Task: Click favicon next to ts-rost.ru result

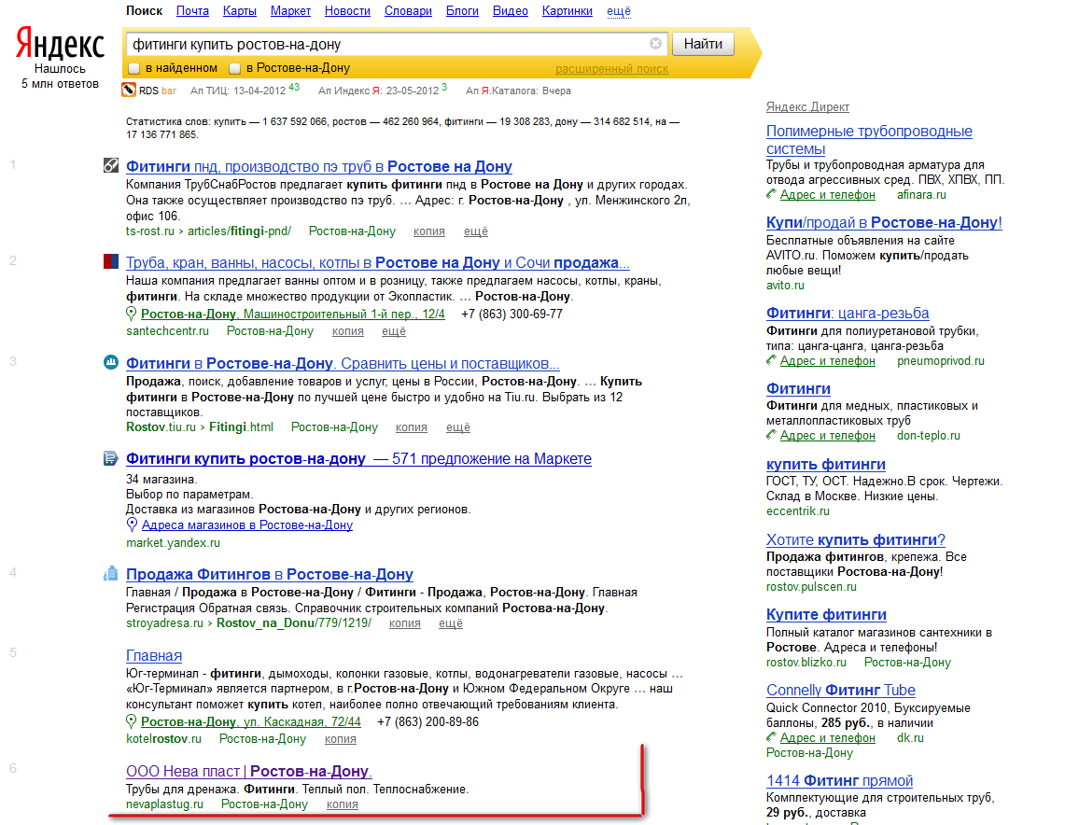Action: click(111, 165)
